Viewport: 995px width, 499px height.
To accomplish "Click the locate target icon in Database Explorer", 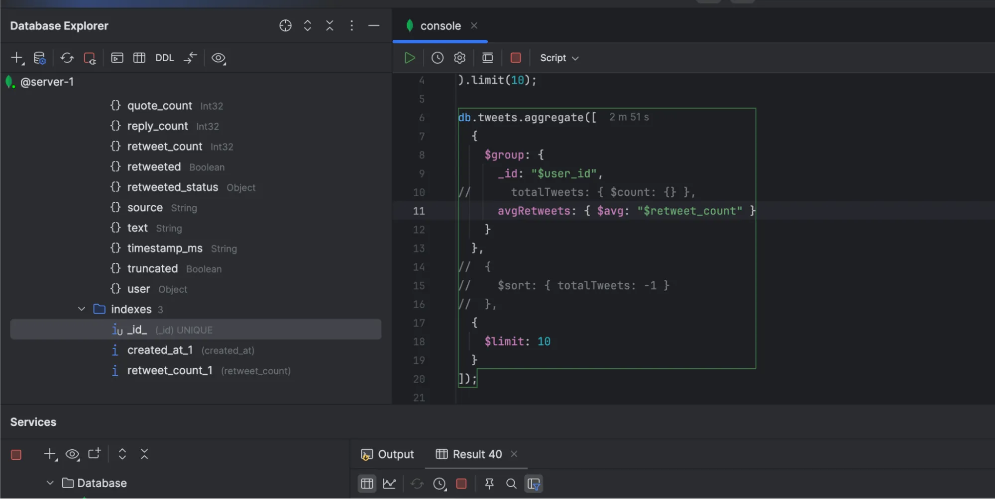I will tap(285, 26).
